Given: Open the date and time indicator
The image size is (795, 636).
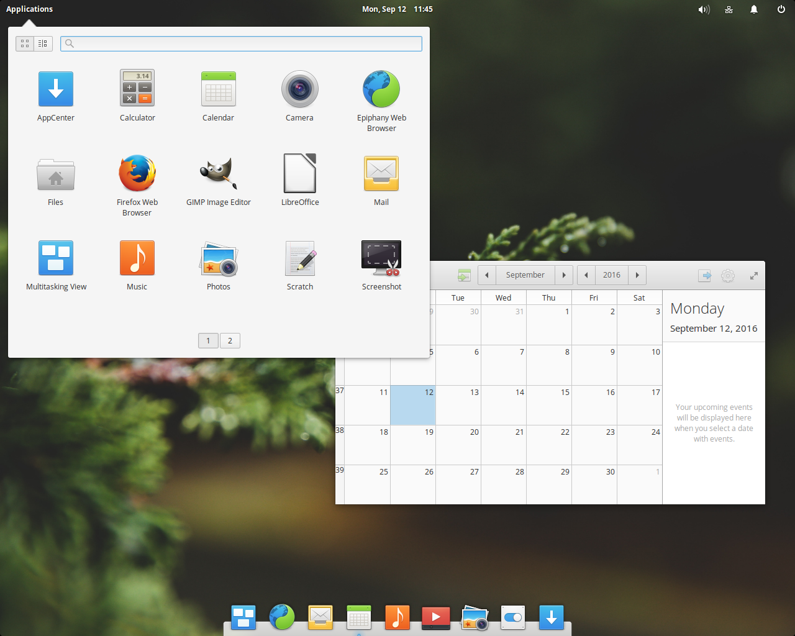Looking at the screenshot, I should pos(397,9).
